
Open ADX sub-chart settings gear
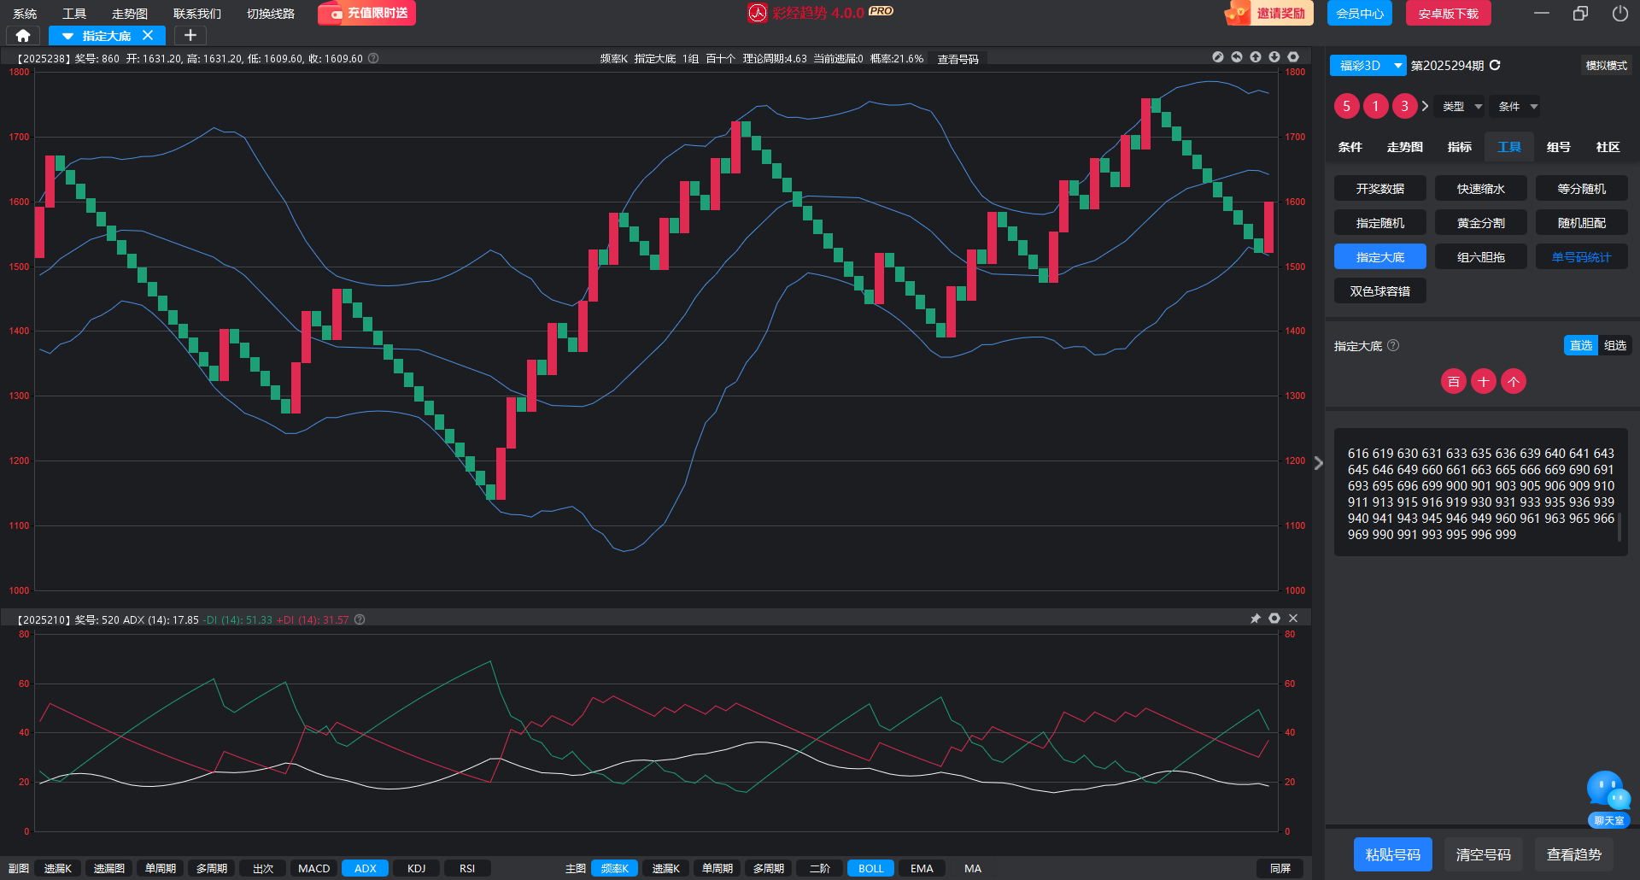(1274, 619)
